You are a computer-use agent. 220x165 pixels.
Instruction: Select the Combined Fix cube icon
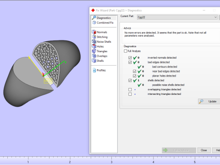point(94,22)
